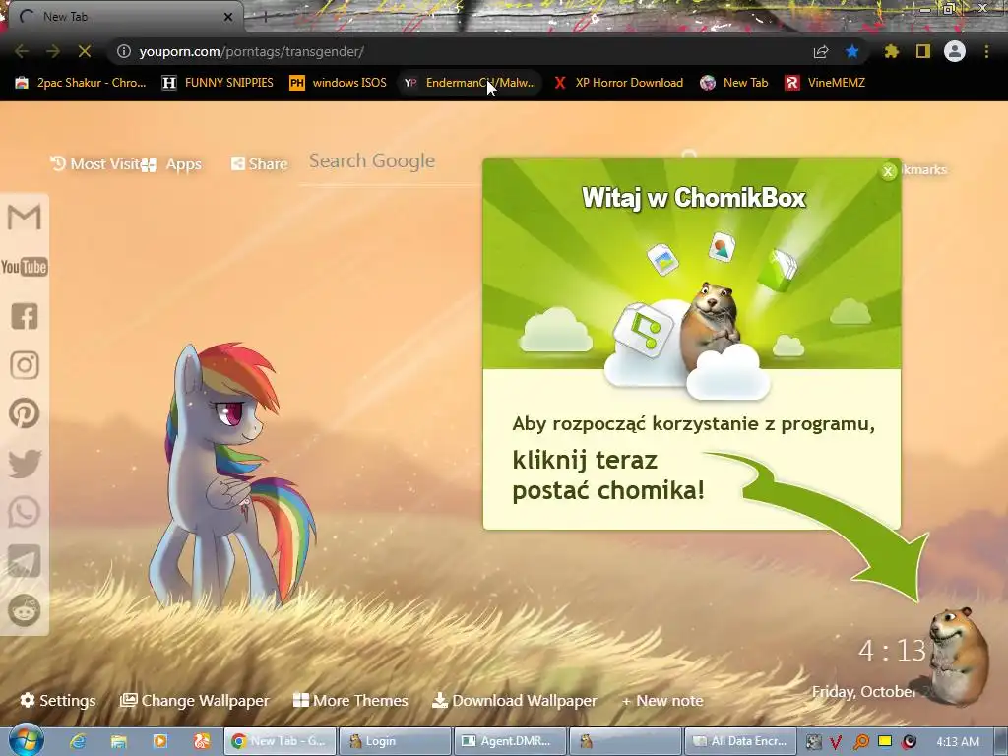1008x756 pixels.
Task: Open the Extensions puzzle icon
Action: click(x=892, y=51)
